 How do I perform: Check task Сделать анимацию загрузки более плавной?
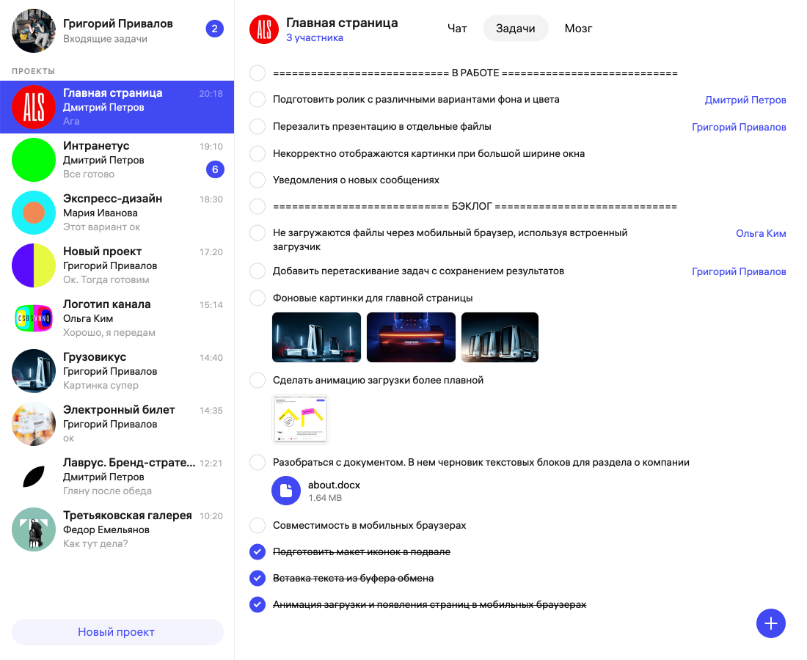pos(258,380)
